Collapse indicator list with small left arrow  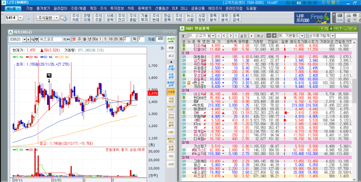click(x=171, y=62)
